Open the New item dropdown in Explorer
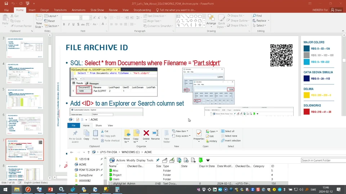The width and height of the screenshot is (346, 194). 180,131
